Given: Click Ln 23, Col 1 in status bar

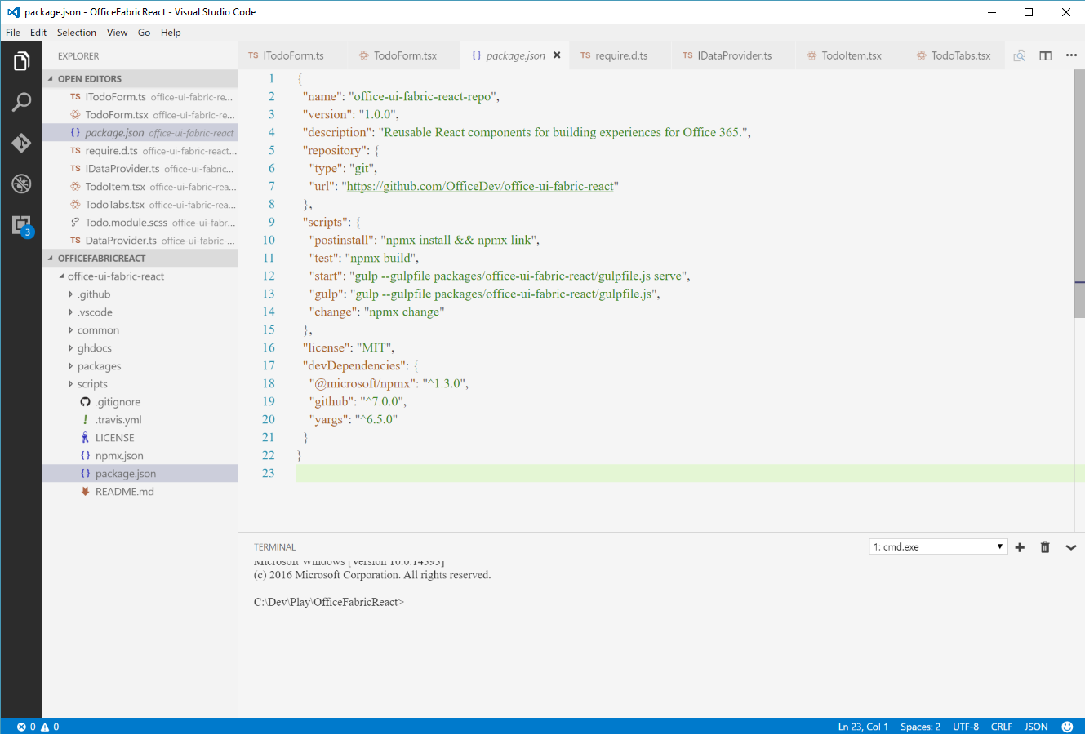Looking at the screenshot, I should (863, 727).
